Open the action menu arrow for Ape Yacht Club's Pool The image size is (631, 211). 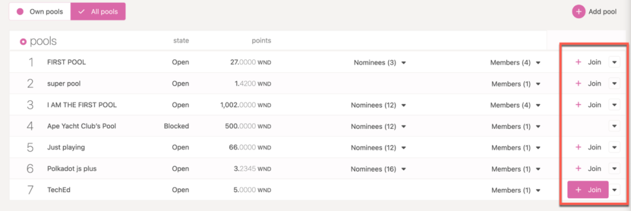tap(614, 126)
